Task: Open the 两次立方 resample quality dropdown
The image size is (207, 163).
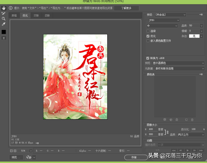Action: [x=191, y=135]
